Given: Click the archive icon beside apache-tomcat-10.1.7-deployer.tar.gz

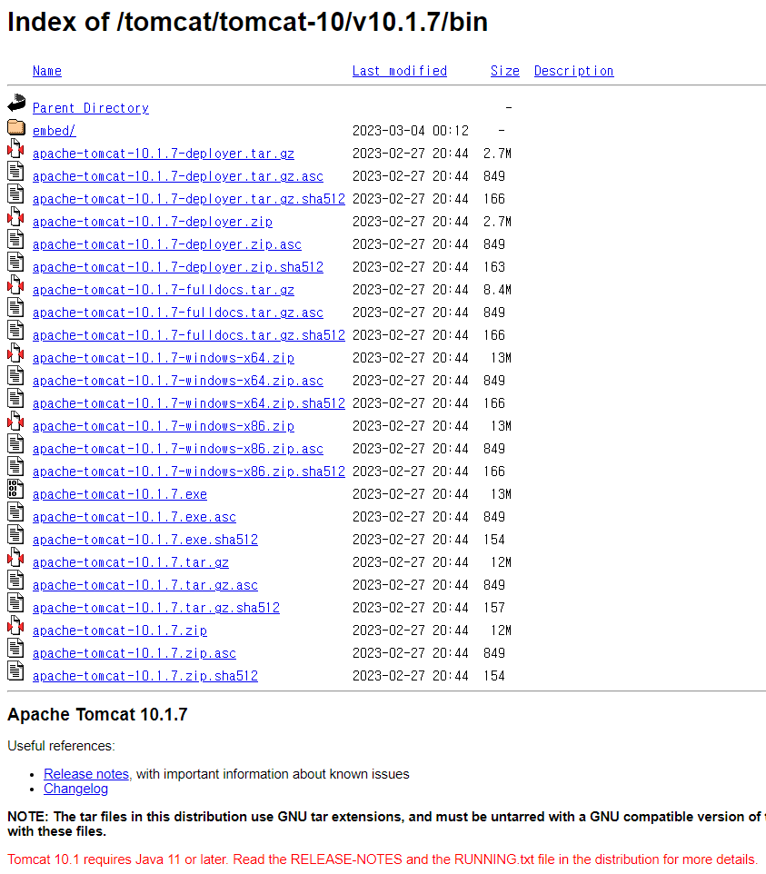Looking at the screenshot, I should pos(15,148).
